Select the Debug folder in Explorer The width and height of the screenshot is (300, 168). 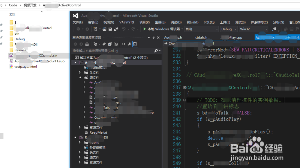coord(19,39)
